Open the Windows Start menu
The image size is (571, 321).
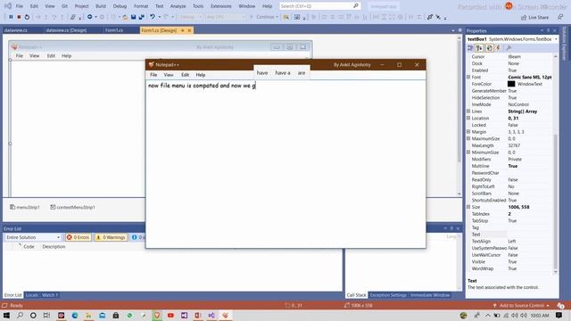pos(6,315)
